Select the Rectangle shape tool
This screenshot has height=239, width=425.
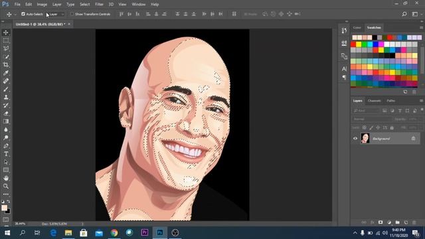[x=6, y=170]
